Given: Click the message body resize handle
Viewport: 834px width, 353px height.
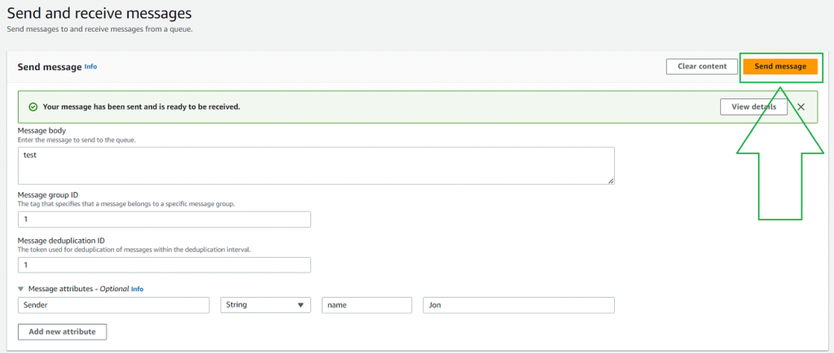Looking at the screenshot, I should [610, 180].
